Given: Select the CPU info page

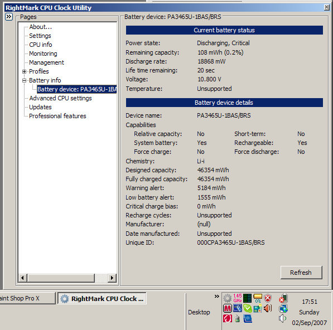Looking at the screenshot, I should click(x=41, y=45).
